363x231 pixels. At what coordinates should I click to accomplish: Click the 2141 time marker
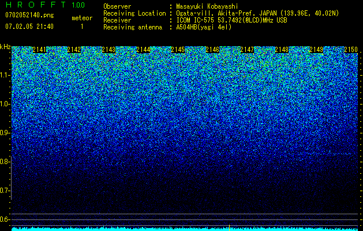tap(40, 50)
